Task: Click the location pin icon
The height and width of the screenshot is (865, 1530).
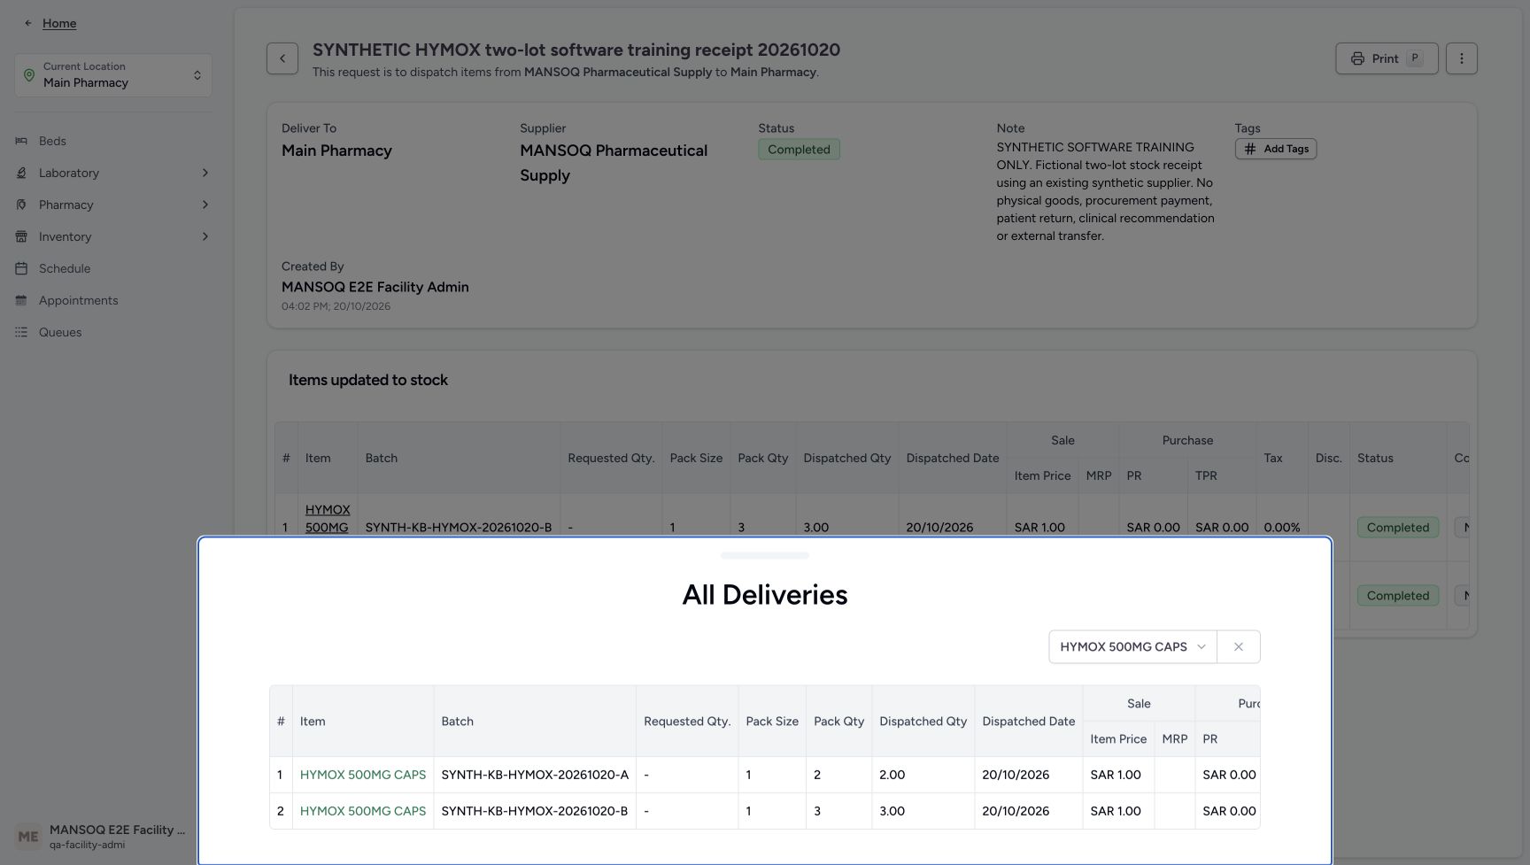Action: pos(29,75)
